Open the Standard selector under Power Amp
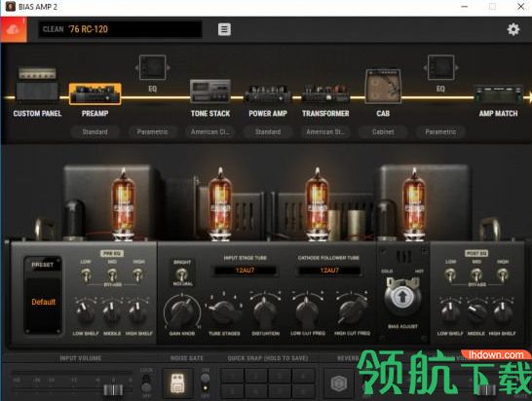Viewport: 532px width, 401px height. coord(268,131)
